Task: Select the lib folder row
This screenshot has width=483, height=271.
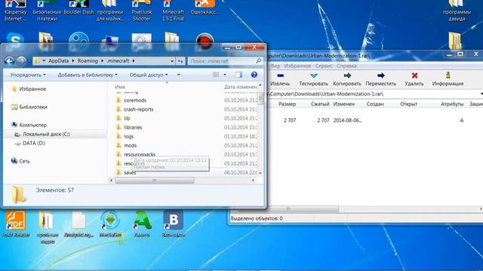Action: point(127,118)
